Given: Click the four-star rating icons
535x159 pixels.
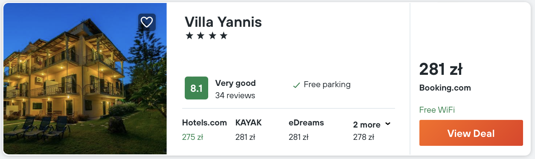Looking at the screenshot, I should 206,36.
